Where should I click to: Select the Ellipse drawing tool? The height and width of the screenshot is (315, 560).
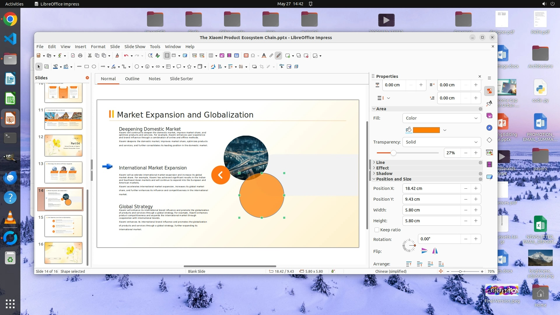[x=94, y=66]
